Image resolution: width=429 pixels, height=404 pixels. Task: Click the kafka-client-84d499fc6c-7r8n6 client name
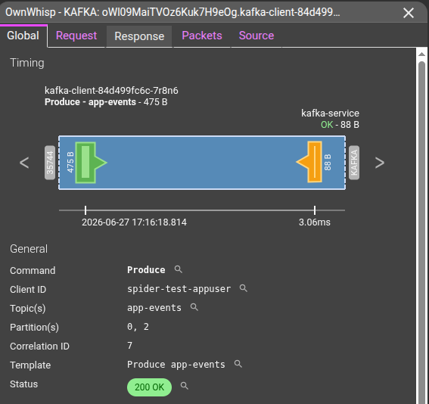coord(111,91)
